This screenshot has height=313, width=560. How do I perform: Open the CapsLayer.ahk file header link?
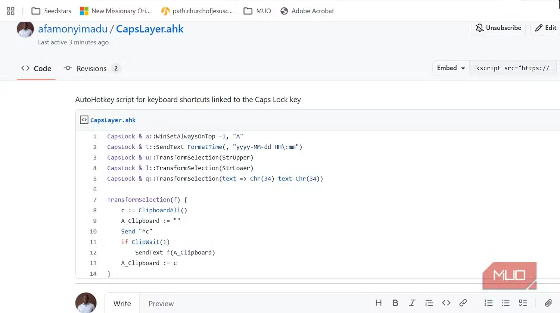[x=113, y=120]
